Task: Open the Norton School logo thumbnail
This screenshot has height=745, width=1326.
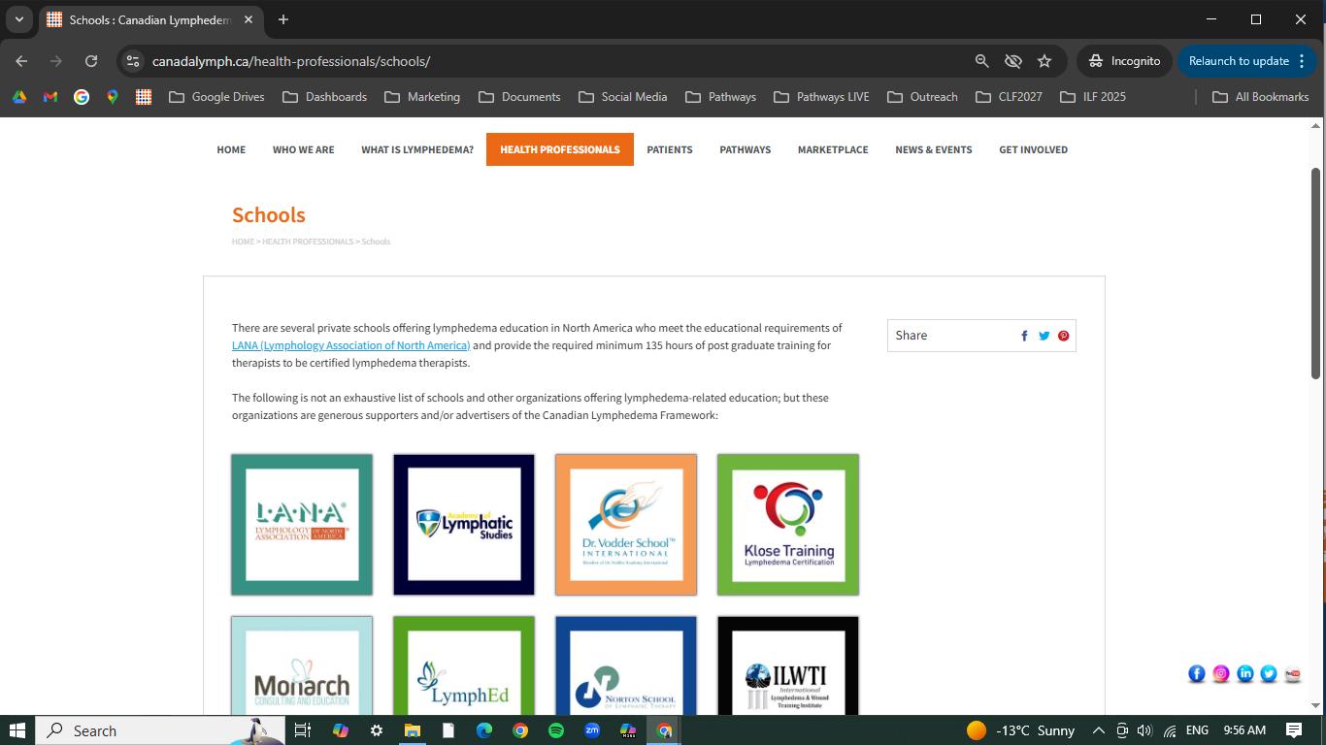Action: [x=626, y=665]
